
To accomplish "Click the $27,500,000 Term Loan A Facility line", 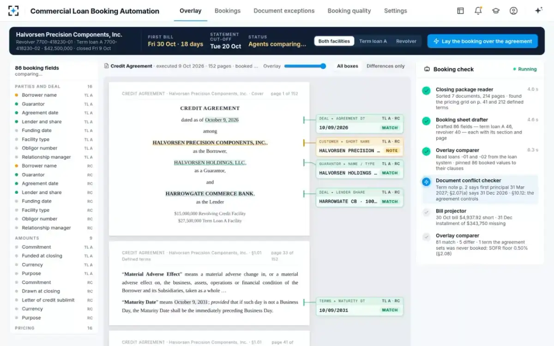I will pos(210,221).
